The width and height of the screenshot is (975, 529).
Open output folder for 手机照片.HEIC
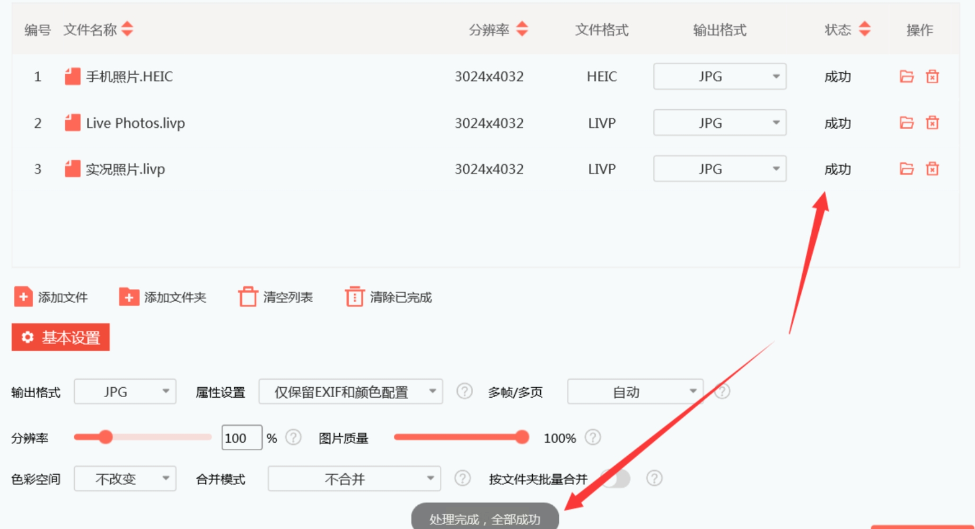pyautogui.click(x=906, y=77)
